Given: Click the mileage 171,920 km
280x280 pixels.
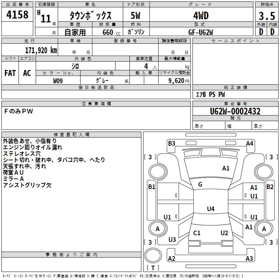Looking at the screenshot, I should [41, 50].
